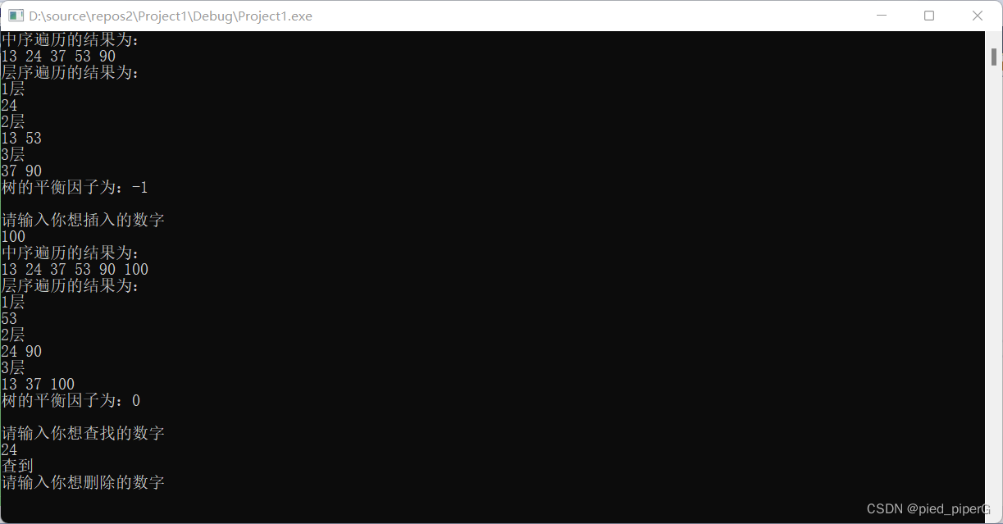Click the line '24 90' under 2层
The height and width of the screenshot is (524, 1003).
click(21, 352)
